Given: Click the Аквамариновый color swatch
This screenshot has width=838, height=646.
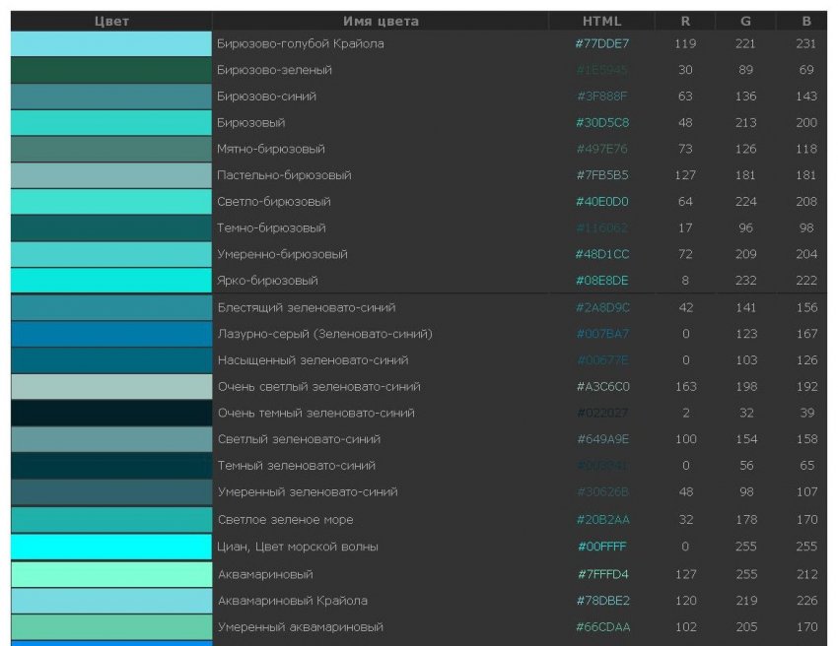Looking at the screenshot, I should pyautogui.click(x=111, y=574).
